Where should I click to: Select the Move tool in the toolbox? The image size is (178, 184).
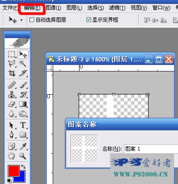tap(23, 54)
